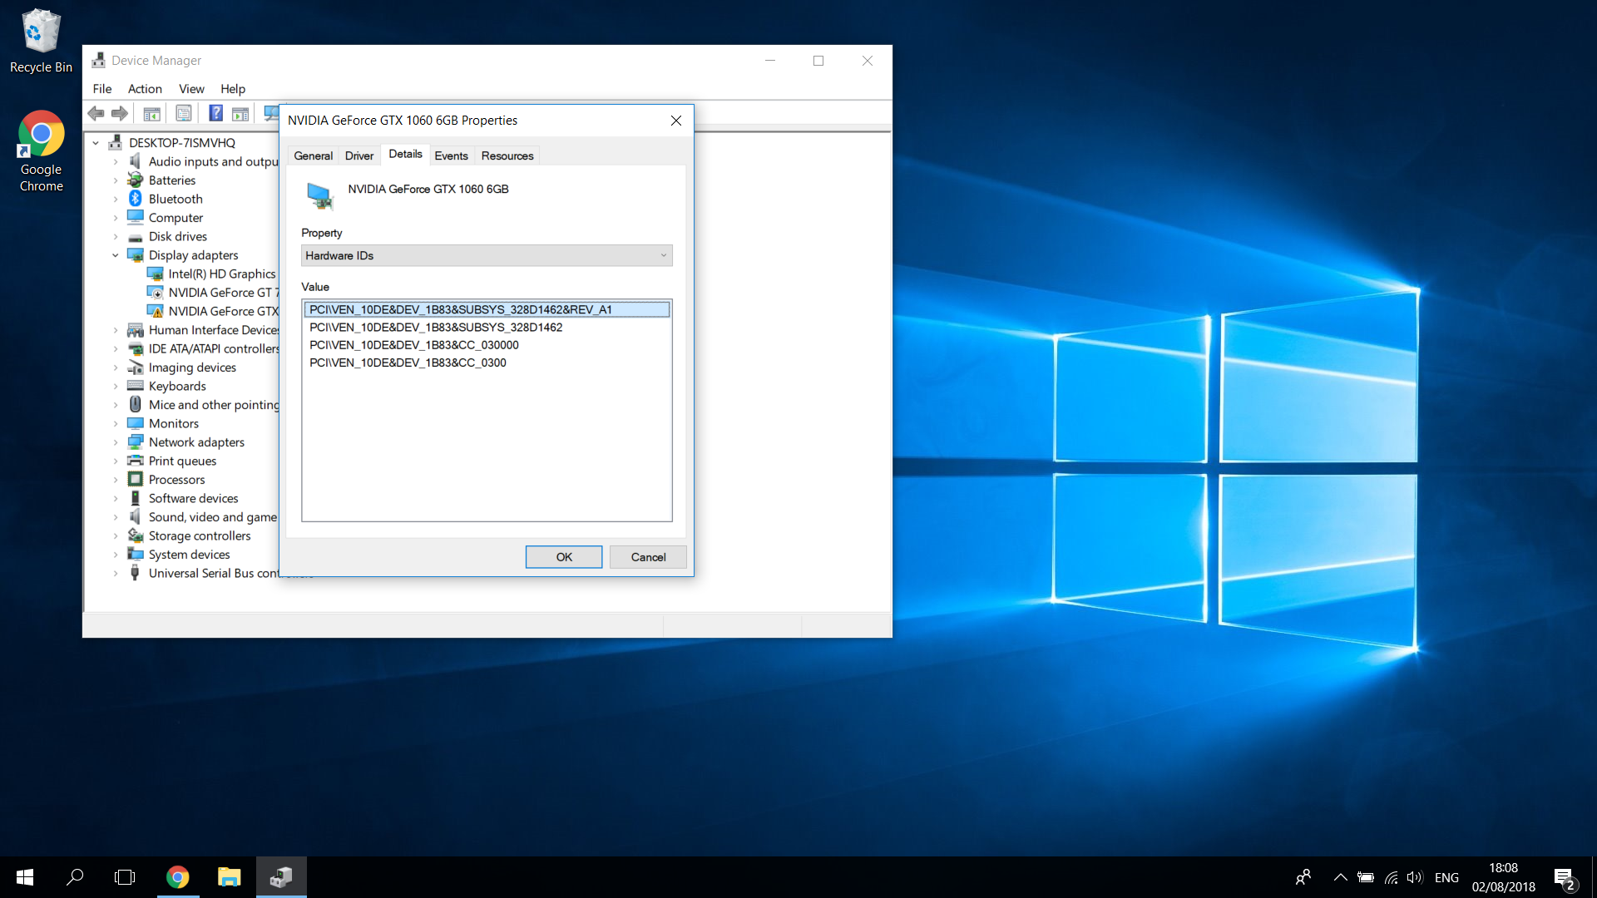Expand the Network adapters category chevron
Image resolution: width=1597 pixels, height=898 pixels.
tap(116, 442)
